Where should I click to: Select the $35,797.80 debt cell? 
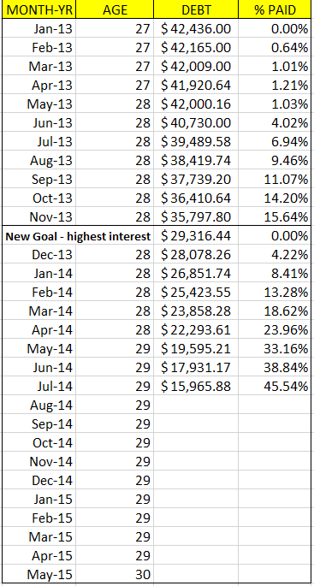pyautogui.click(x=196, y=216)
